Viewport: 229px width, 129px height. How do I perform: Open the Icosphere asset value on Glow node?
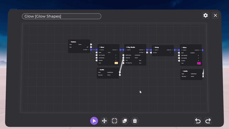192,53
